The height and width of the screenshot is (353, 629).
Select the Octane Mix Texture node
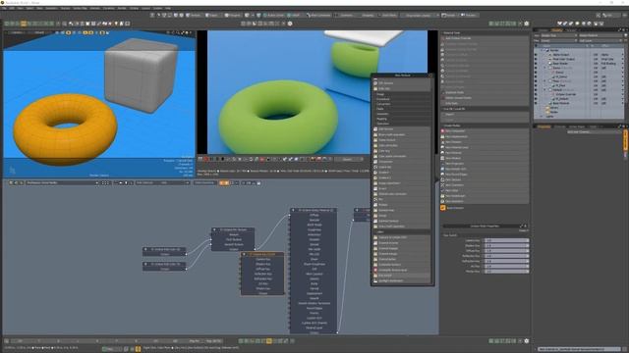(233, 229)
